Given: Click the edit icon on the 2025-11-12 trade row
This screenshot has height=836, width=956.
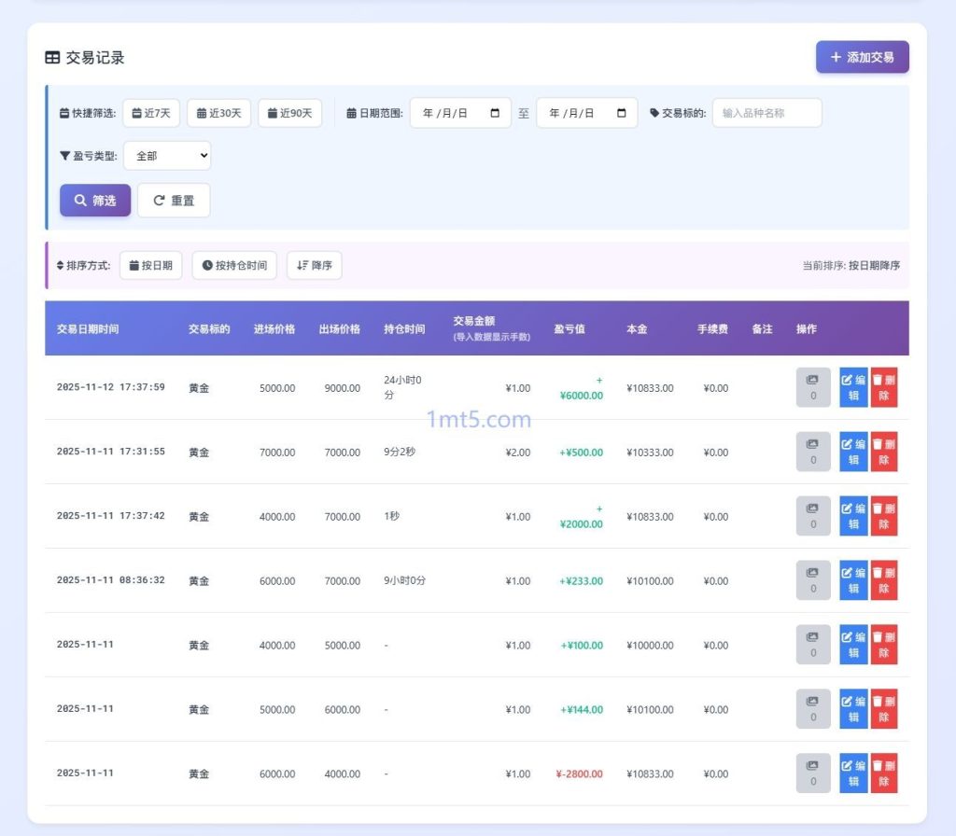Looking at the screenshot, I should pyautogui.click(x=851, y=387).
